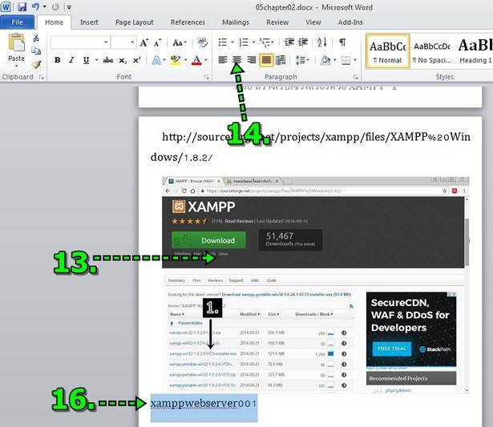Click the Align Text Left icon
This screenshot has width=493, height=427.
pyautogui.click(x=223, y=60)
